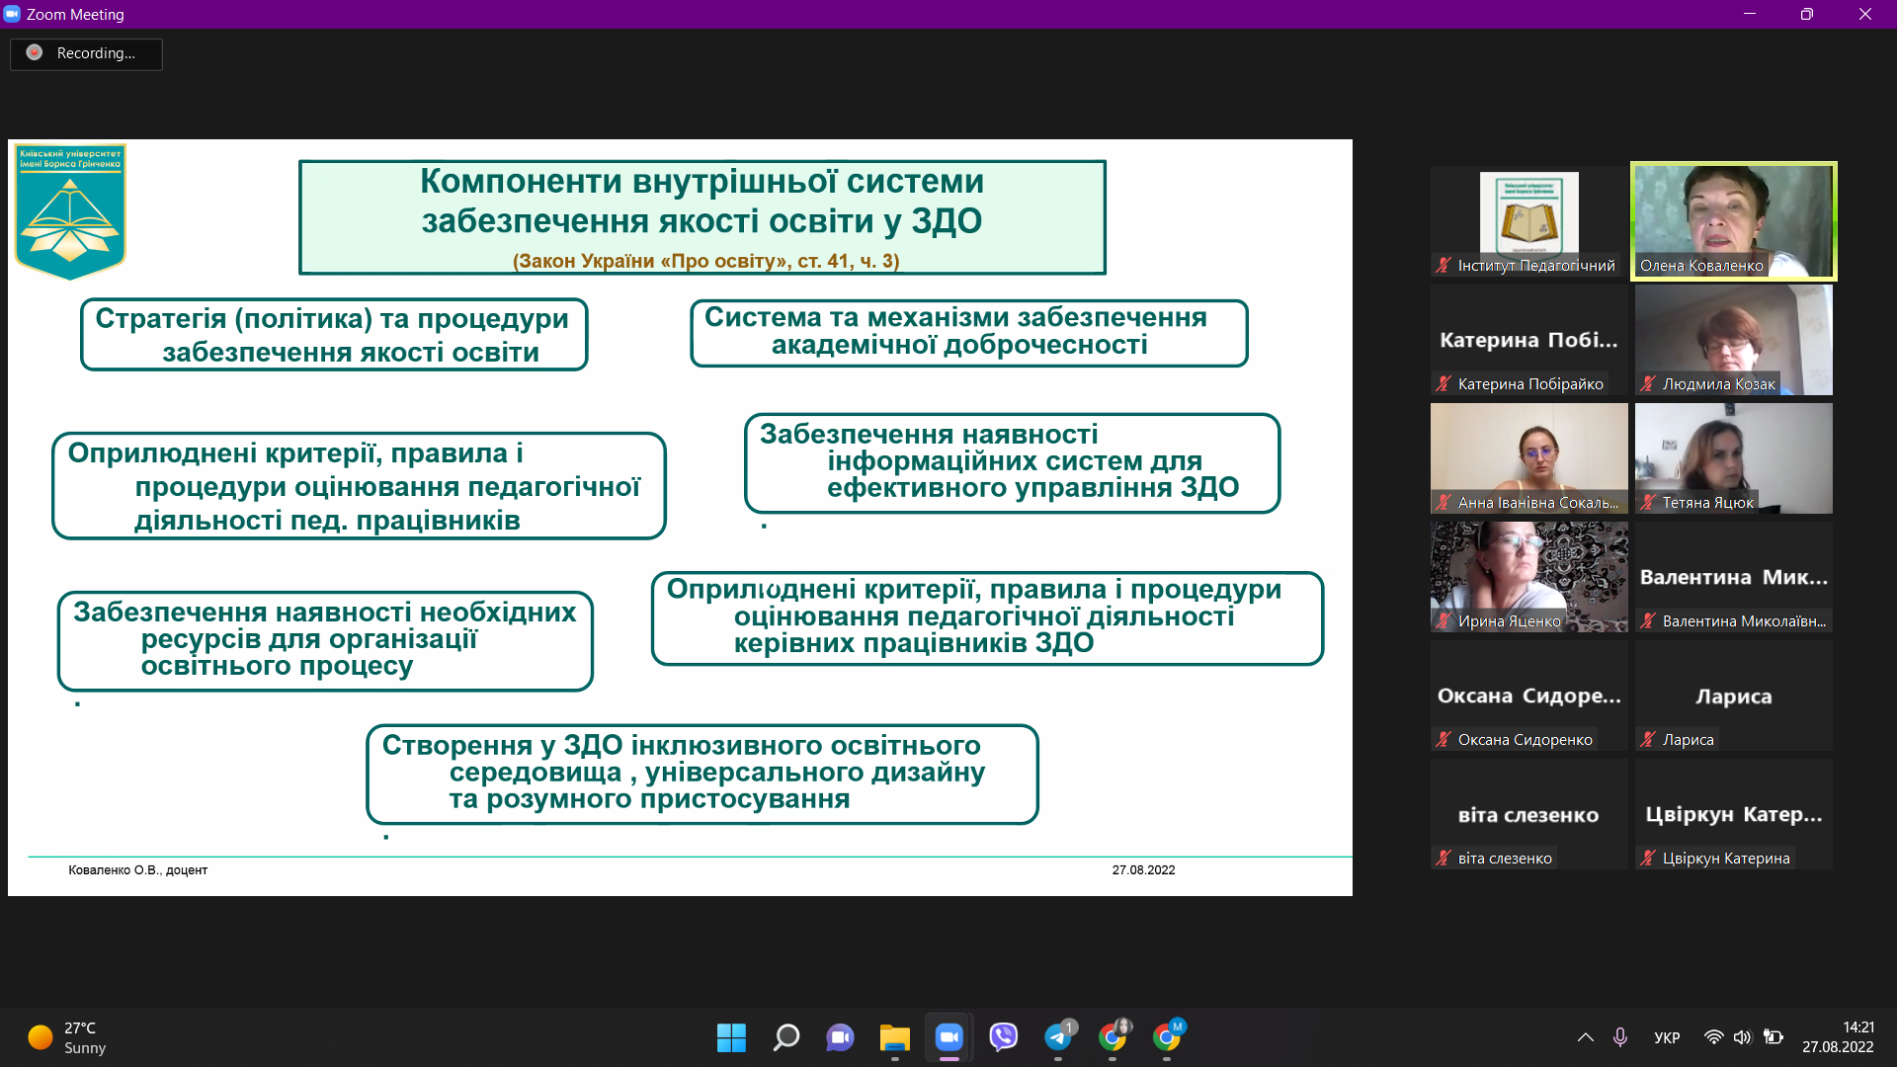Click system tray microphone icon

(1620, 1037)
